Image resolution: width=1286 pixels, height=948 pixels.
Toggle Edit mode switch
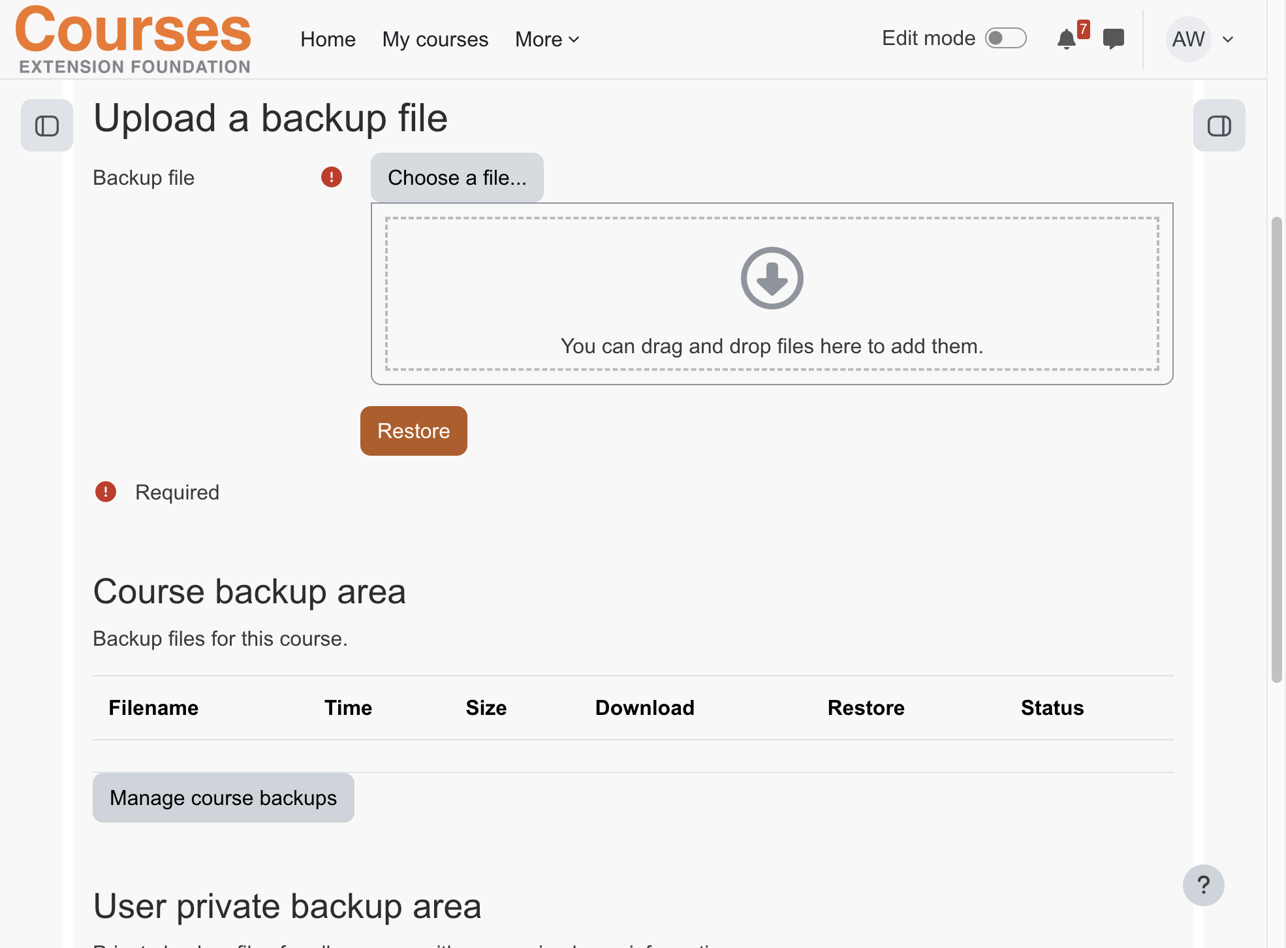1005,38
